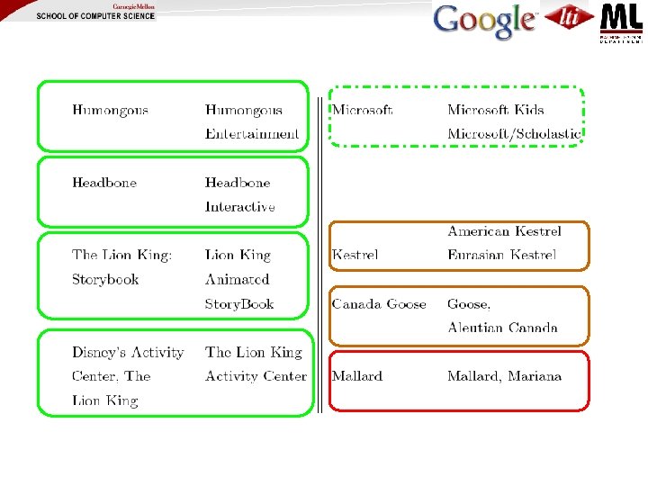Viewport: 648px width, 486px height.
Task: Select the left "Humongous" text
Action: pos(111,110)
